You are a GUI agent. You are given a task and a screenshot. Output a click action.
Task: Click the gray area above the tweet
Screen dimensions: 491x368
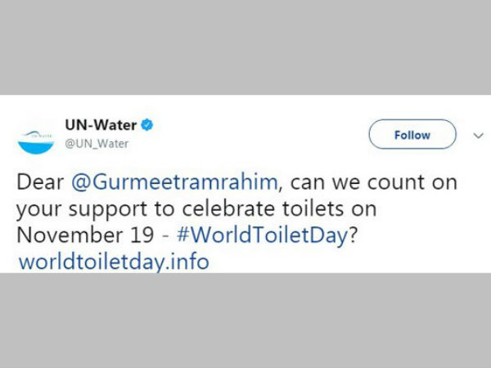(x=245, y=49)
